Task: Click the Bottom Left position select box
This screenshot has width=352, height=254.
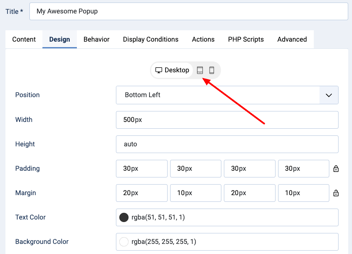Action: click(227, 95)
